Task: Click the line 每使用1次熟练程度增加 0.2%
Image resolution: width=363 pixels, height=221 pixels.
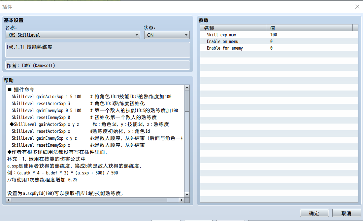Action: (x=42, y=180)
